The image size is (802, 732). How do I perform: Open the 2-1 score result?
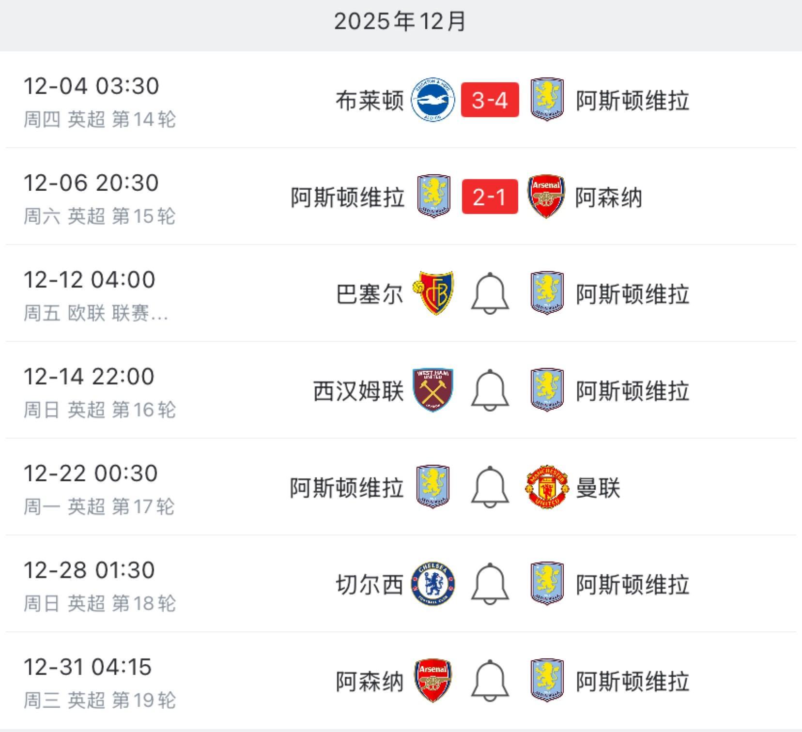pyautogui.click(x=490, y=197)
